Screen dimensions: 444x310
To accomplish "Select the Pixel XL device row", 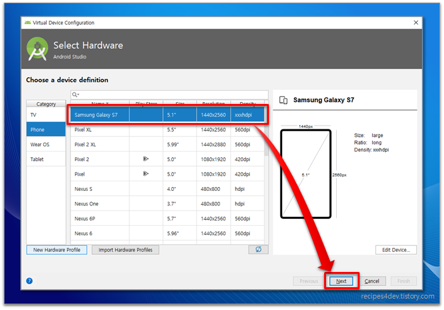I will [x=167, y=130].
